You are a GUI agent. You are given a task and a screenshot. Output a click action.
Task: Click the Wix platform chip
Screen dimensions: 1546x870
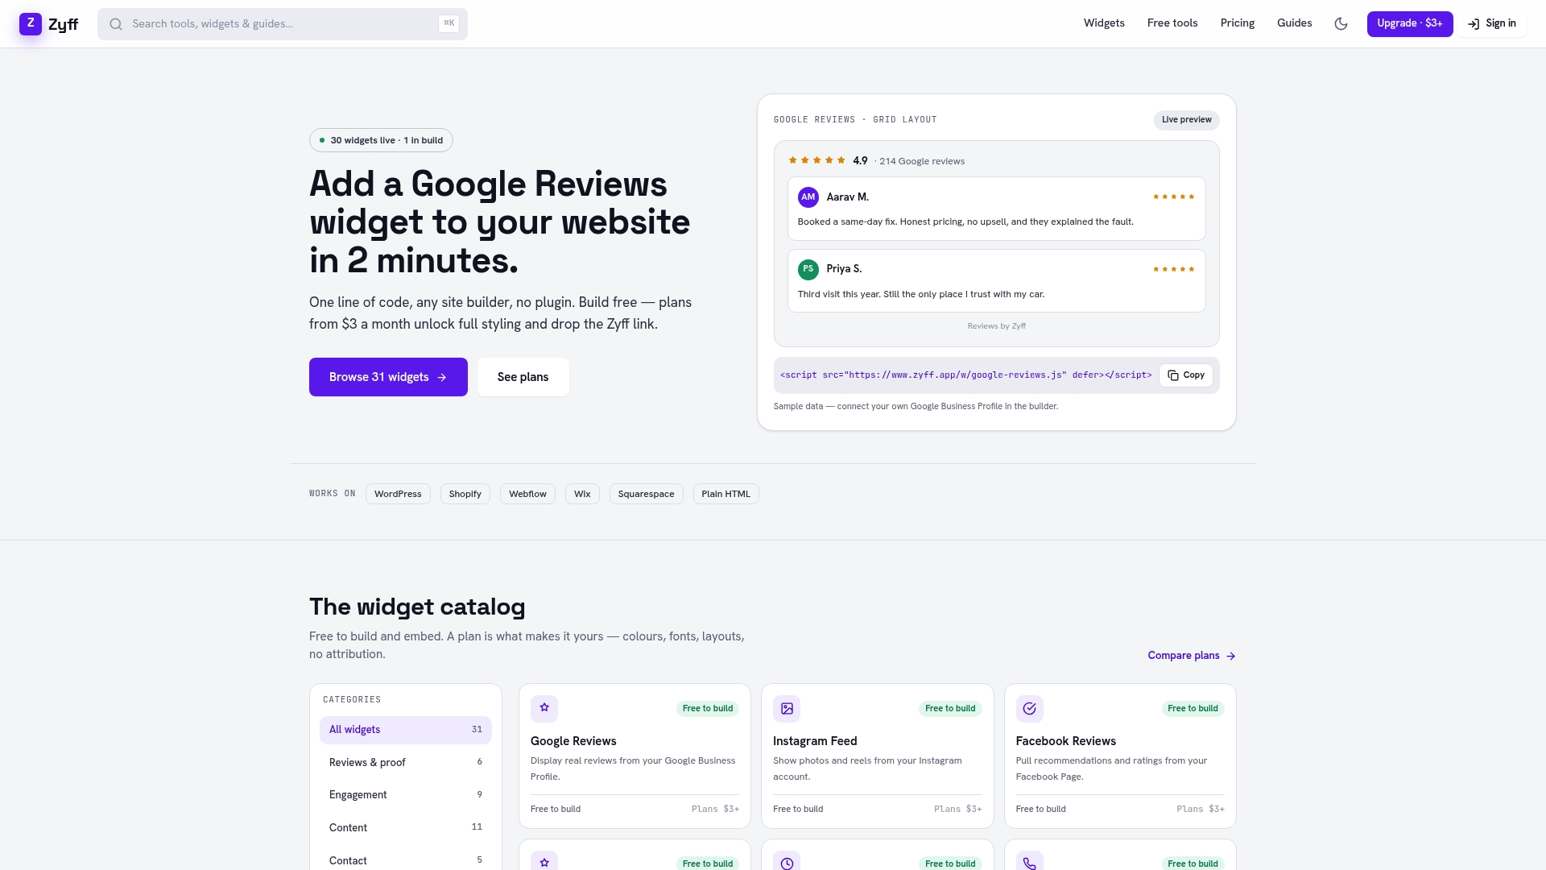pos(582,494)
